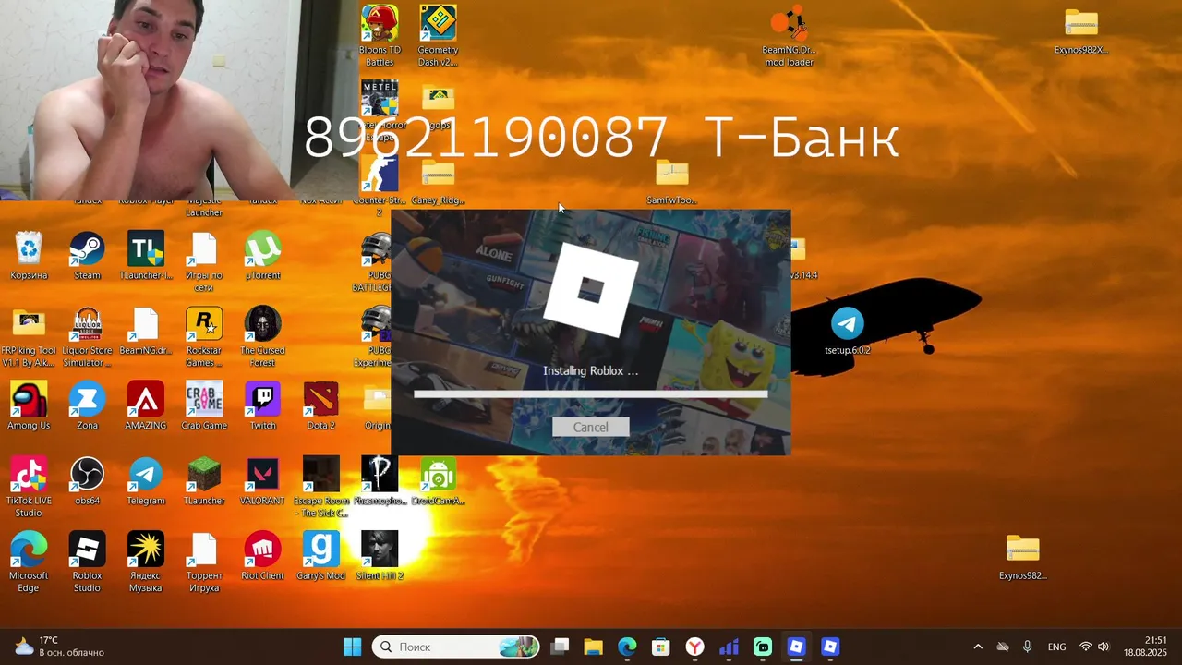Open Counter-Strike 2 desktop icon
The width and height of the screenshot is (1182, 665).
click(380, 186)
